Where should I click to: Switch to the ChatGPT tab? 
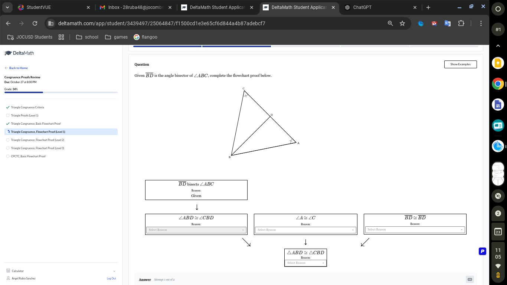(381, 7)
